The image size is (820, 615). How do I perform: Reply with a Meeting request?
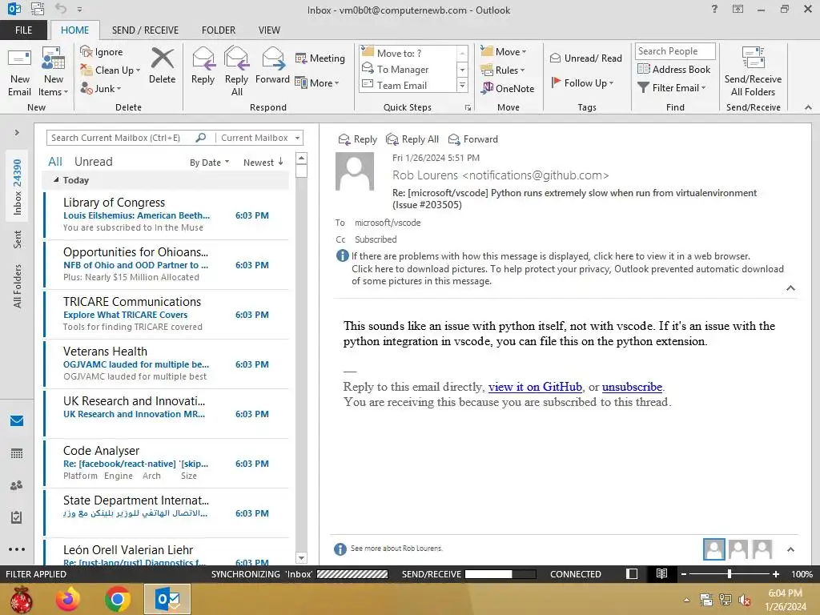[x=320, y=58]
